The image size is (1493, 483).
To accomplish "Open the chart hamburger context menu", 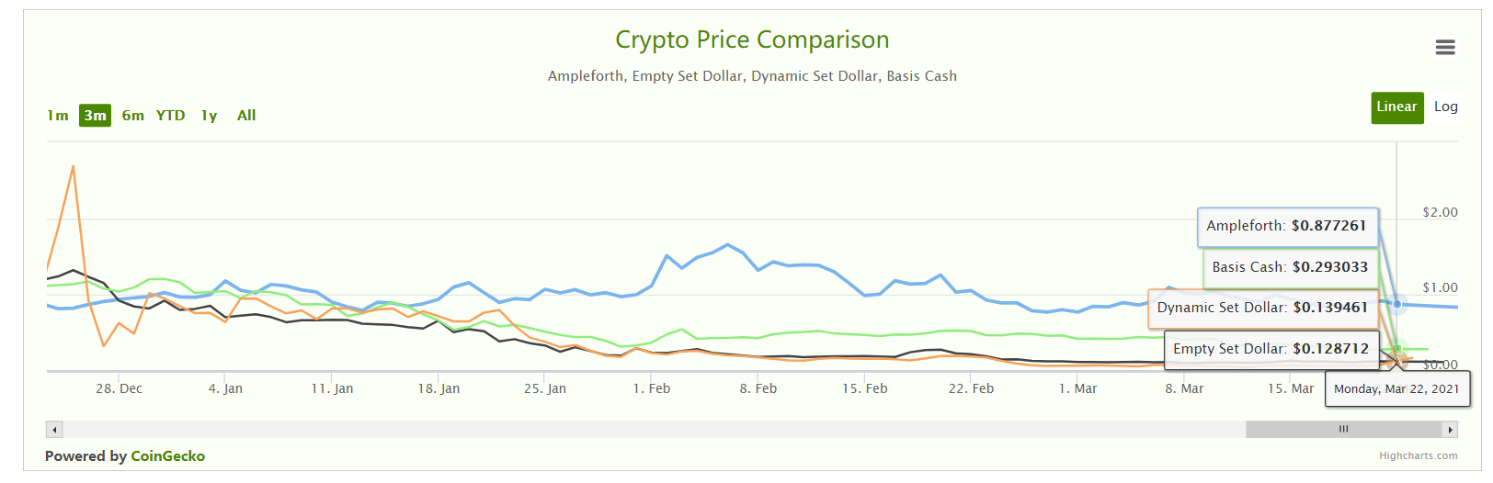I will (x=1444, y=47).
